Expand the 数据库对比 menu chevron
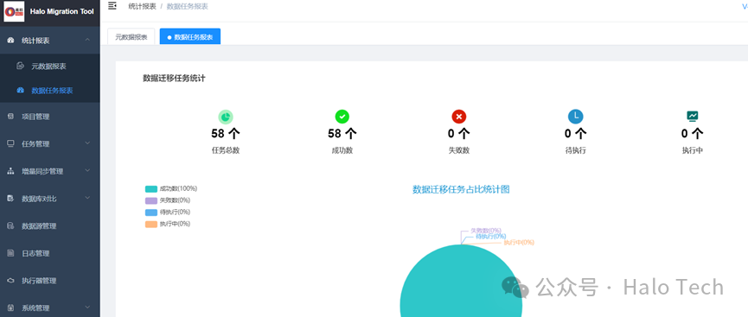 87,199
